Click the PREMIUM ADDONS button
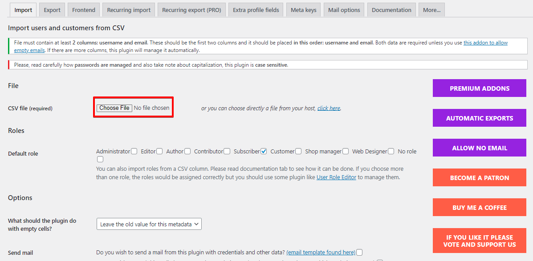The height and width of the screenshot is (261, 533). [x=479, y=88]
